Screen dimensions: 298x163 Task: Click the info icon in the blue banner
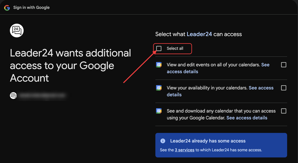pos(163,141)
